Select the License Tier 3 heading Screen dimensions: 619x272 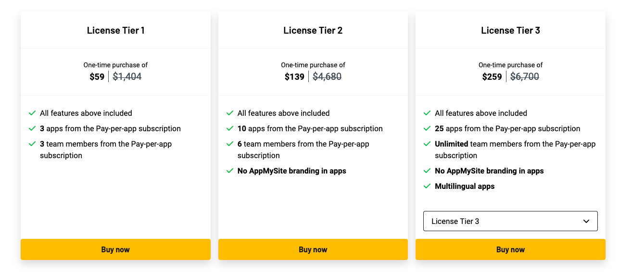pyautogui.click(x=510, y=30)
